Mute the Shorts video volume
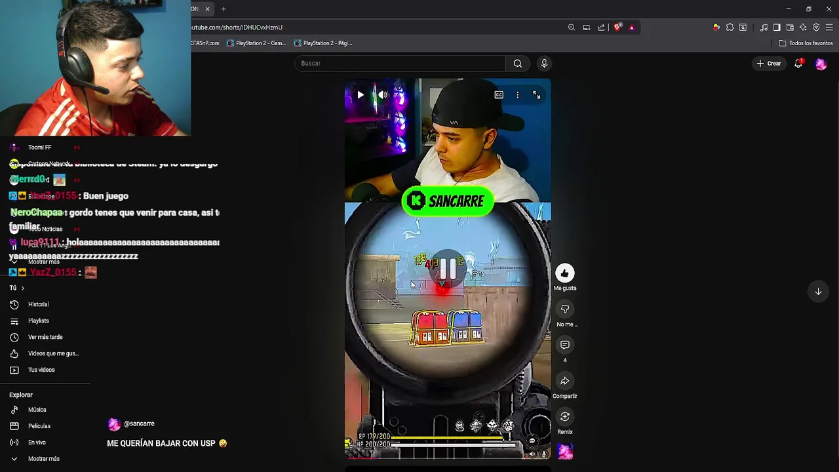 [383, 95]
